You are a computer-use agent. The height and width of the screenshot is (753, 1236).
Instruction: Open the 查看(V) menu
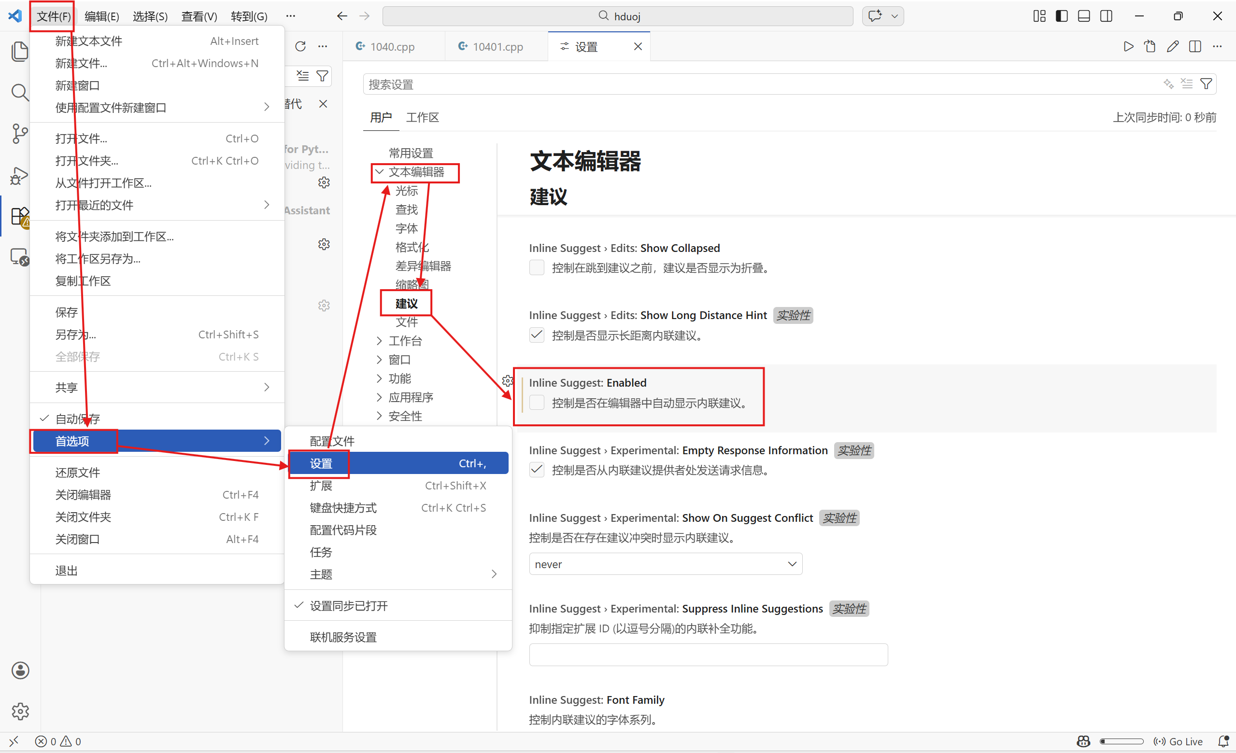(199, 16)
